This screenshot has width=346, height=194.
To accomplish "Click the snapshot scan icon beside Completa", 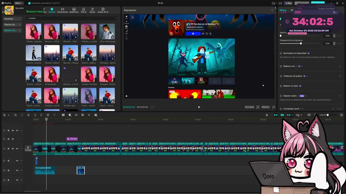I will (258, 107).
